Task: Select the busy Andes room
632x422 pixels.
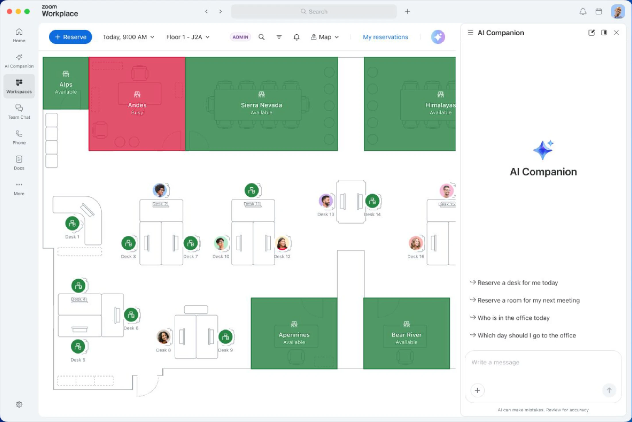Action: [137, 104]
